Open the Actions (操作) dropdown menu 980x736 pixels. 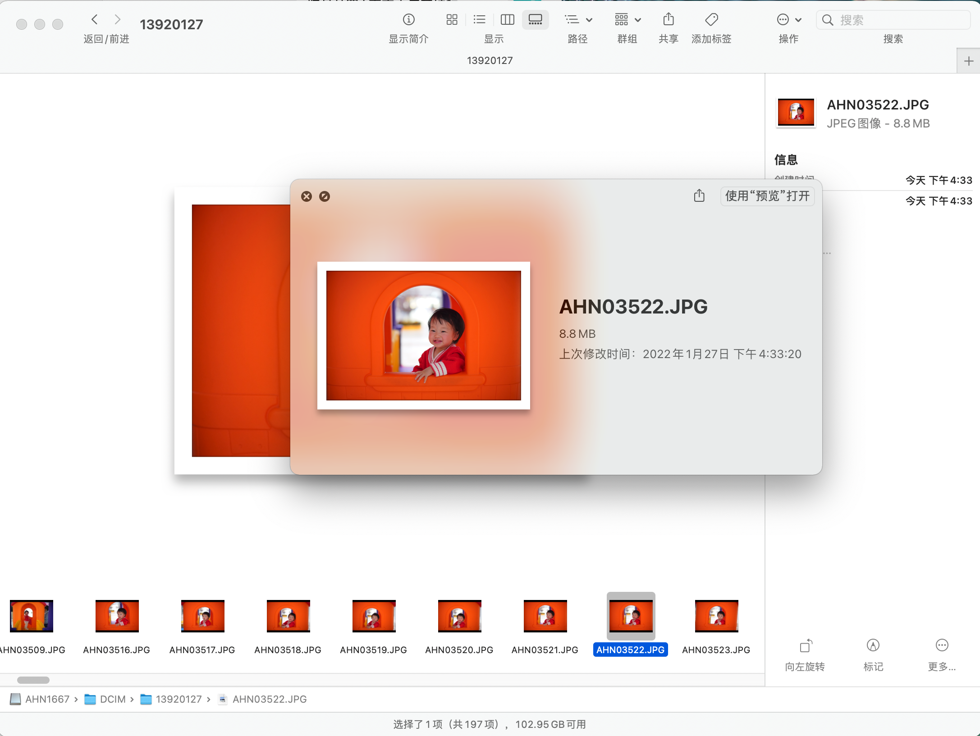pyautogui.click(x=788, y=19)
